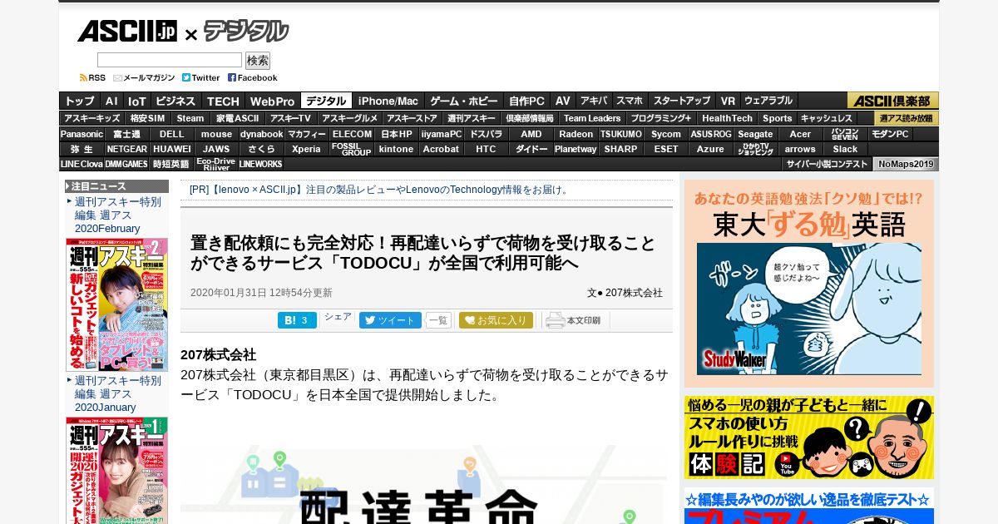Switch to the IoT tab
Image resolution: width=998 pixels, height=524 pixels.
(136, 101)
